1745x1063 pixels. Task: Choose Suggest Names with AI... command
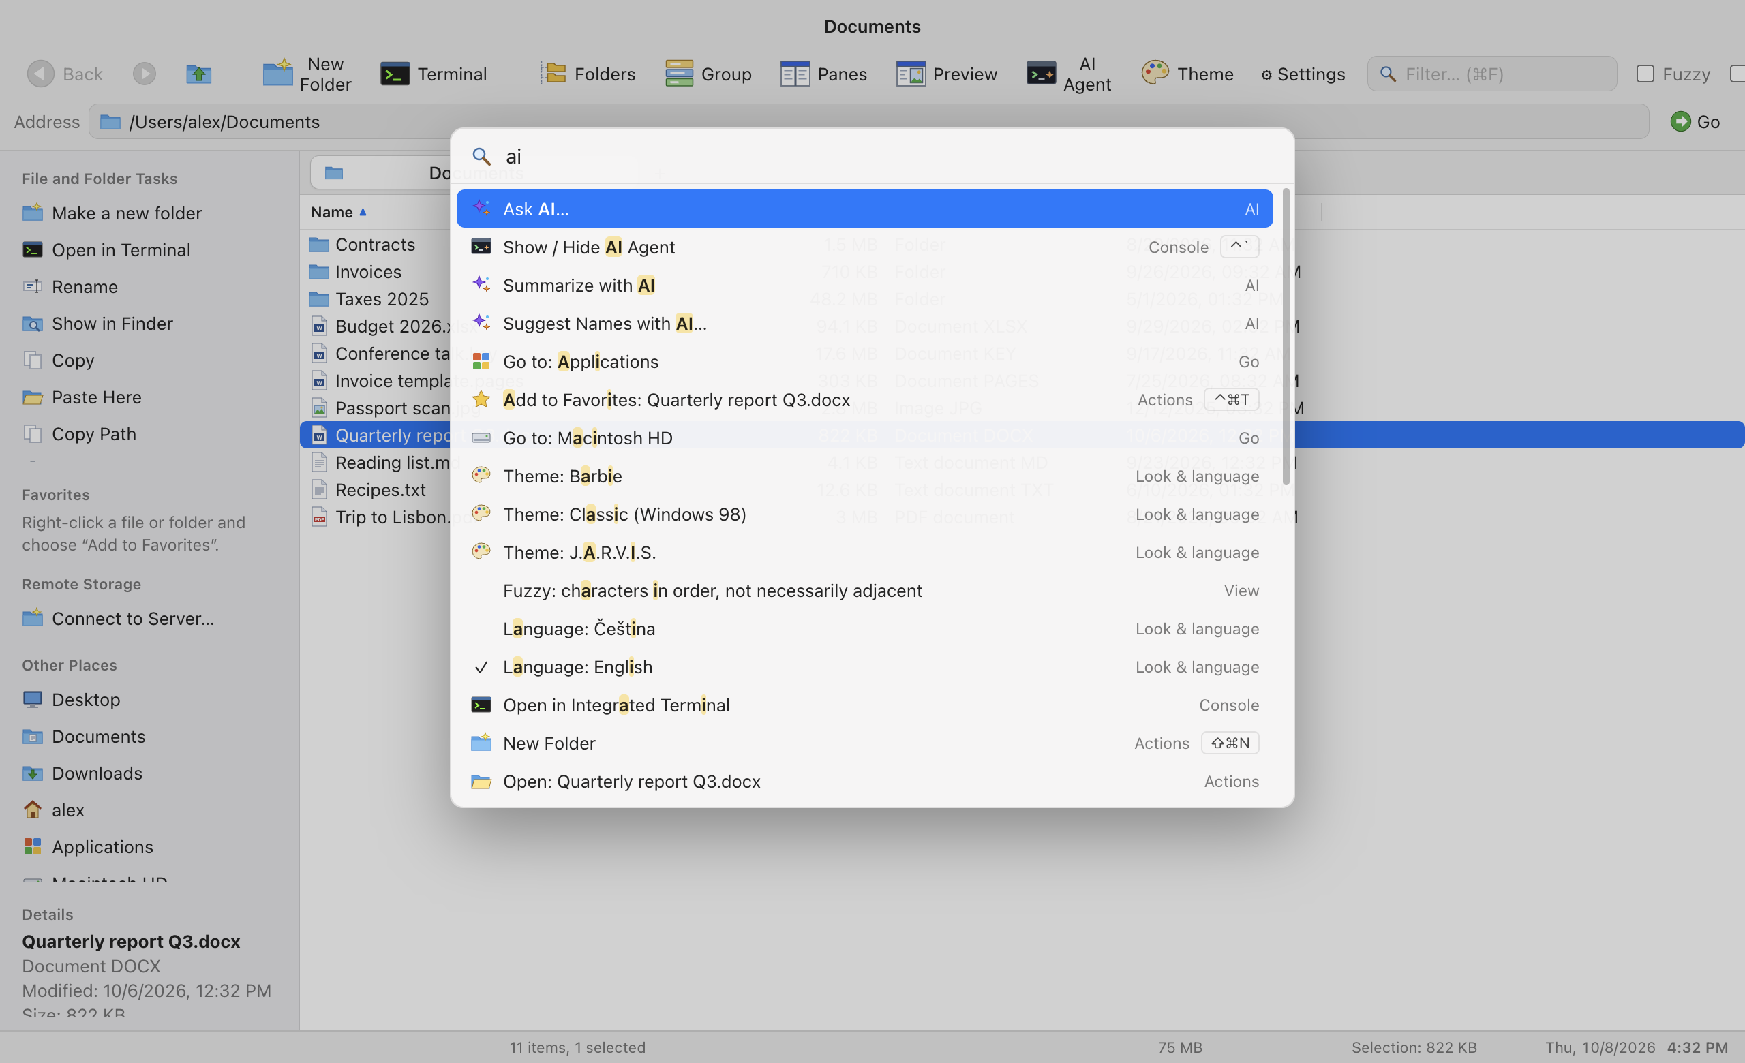[864, 324]
